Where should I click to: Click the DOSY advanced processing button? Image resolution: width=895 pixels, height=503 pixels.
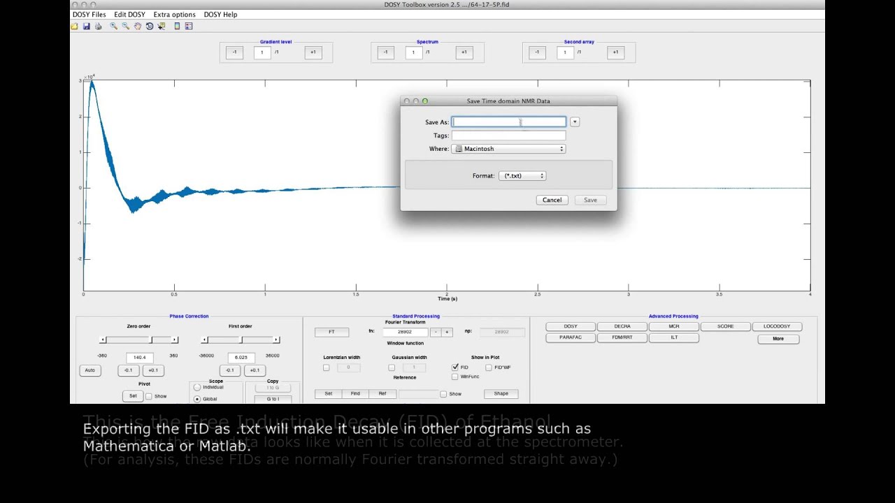[571, 326]
